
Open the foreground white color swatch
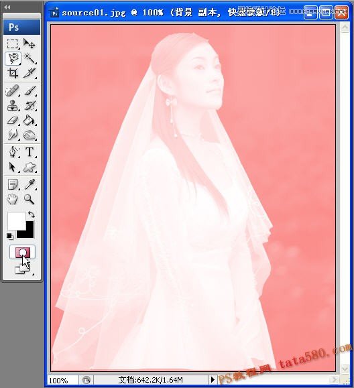click(16, 220)
